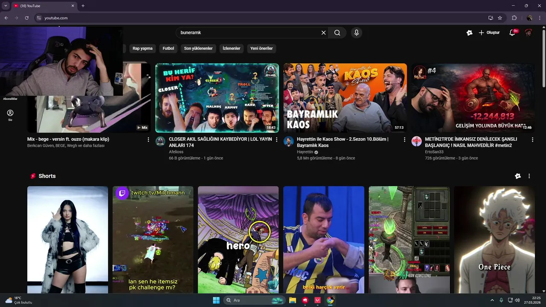Click Hayrettin channel avatar
The height and width of the screenshot is (307, 546).
pos(288,142)
